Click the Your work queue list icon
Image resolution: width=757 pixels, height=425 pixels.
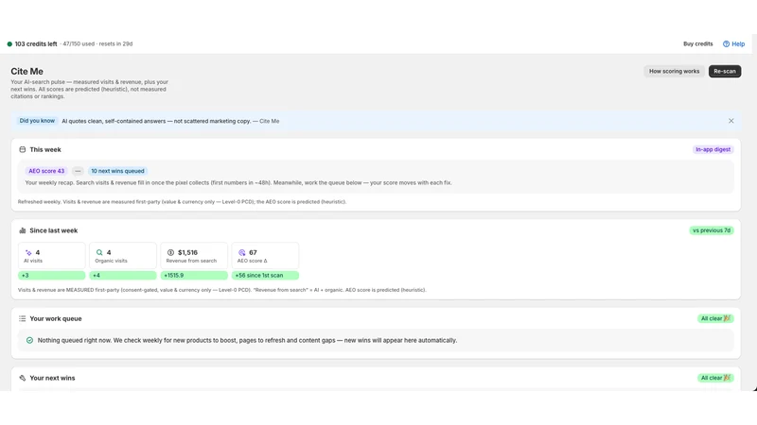tap(22, 318)
